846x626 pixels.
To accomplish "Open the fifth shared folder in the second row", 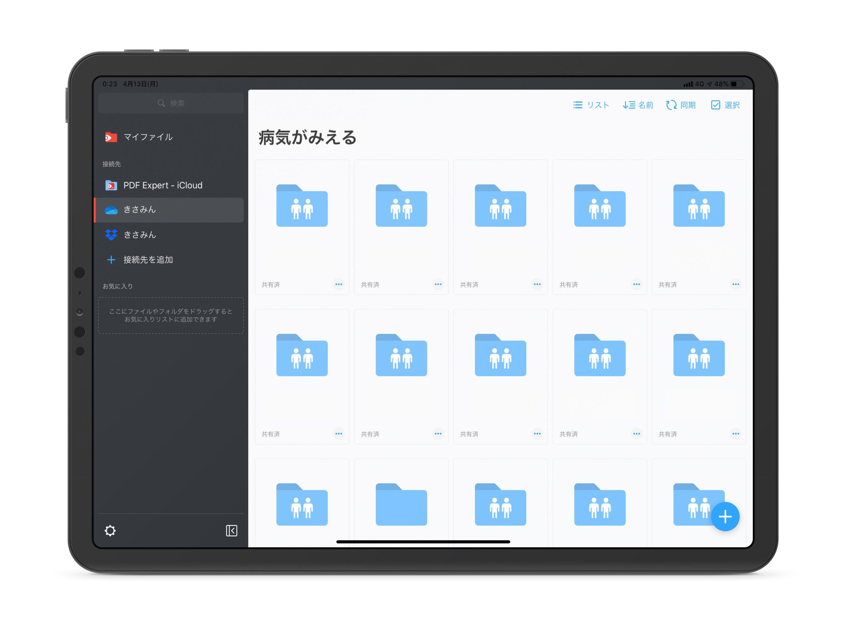I will coord(699,355).
